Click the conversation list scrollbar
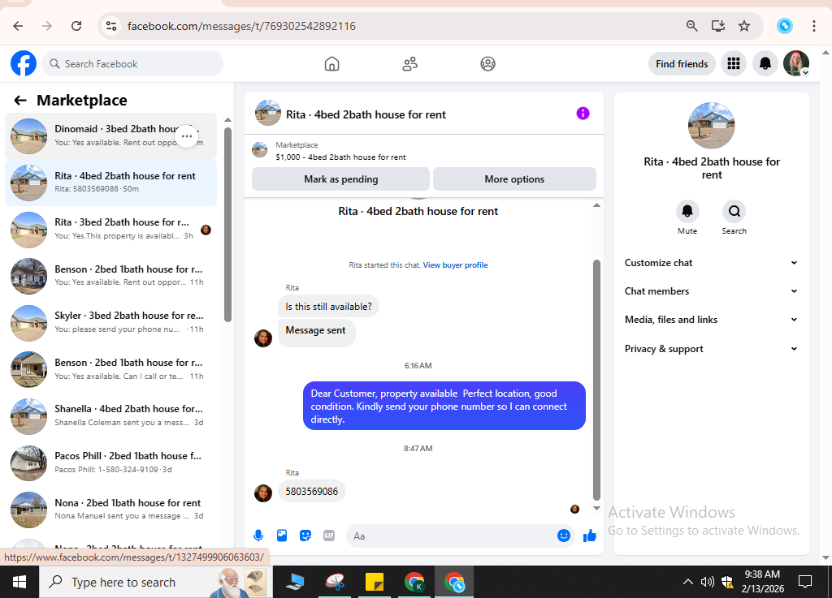Image resolution: width=832 pixels, height=598 pixels. click(x=227, y=225)
